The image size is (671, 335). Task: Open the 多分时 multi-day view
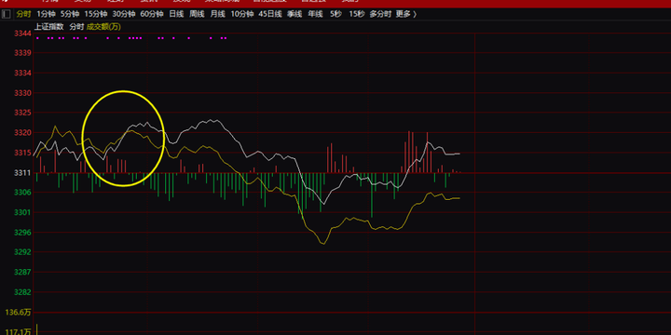380,14
